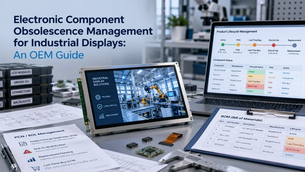This screenshot has width=305, height=172.
Task: Select the orange Last Time Buy cell for LED Backlight
Action: (x=256, y=82)
